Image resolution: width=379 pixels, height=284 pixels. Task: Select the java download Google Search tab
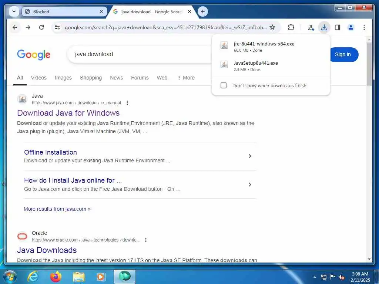click(x=152, y=11)
